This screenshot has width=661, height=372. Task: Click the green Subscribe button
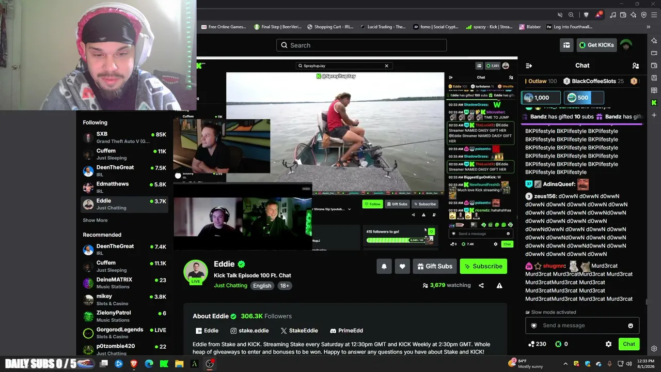483,266
